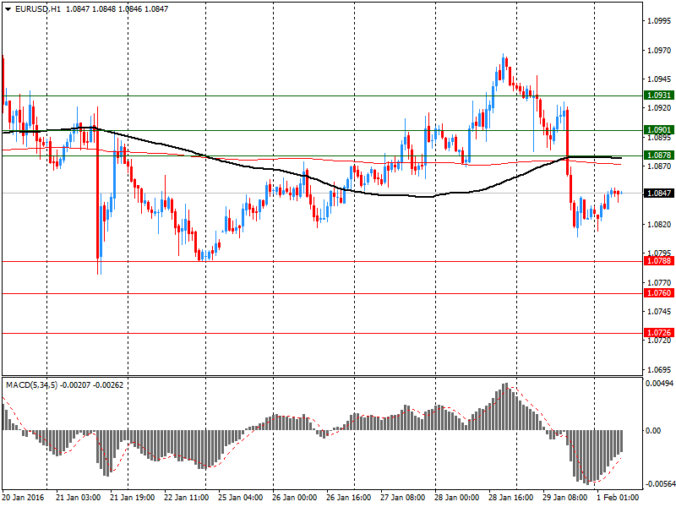Select the 26 Jan 00:00 time axis label
Screen dimensions: 676x507
(294, 497)
